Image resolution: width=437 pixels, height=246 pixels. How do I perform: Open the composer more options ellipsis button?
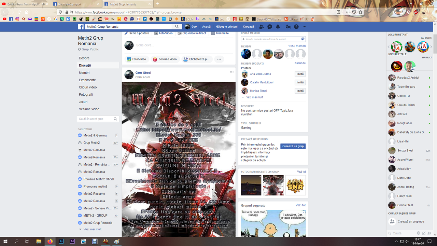(x=219, y=59)
